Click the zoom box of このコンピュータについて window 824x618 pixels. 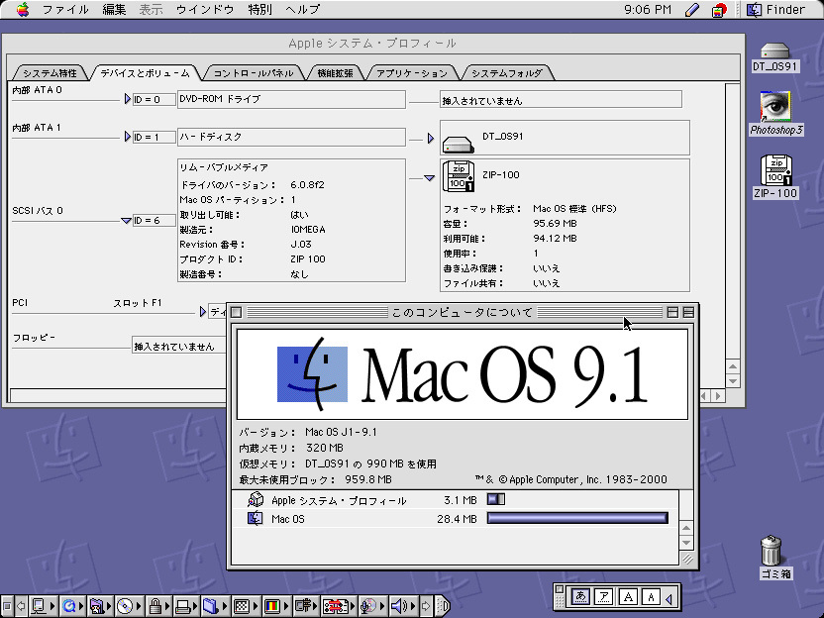672,312
